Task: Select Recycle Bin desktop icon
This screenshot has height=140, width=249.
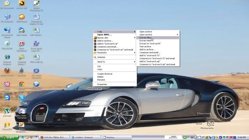Action: coord(7,45)
